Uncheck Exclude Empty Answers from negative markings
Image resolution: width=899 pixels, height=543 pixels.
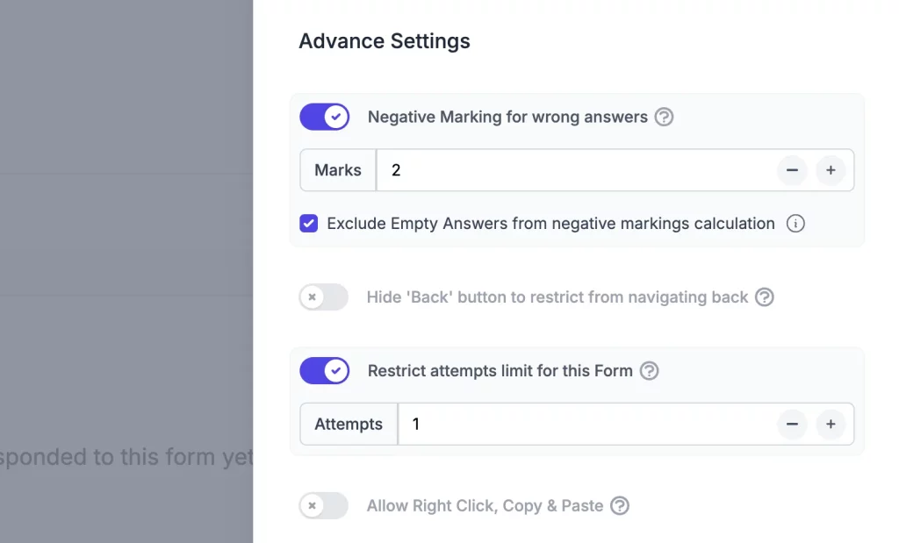click(x=308, y=224)
